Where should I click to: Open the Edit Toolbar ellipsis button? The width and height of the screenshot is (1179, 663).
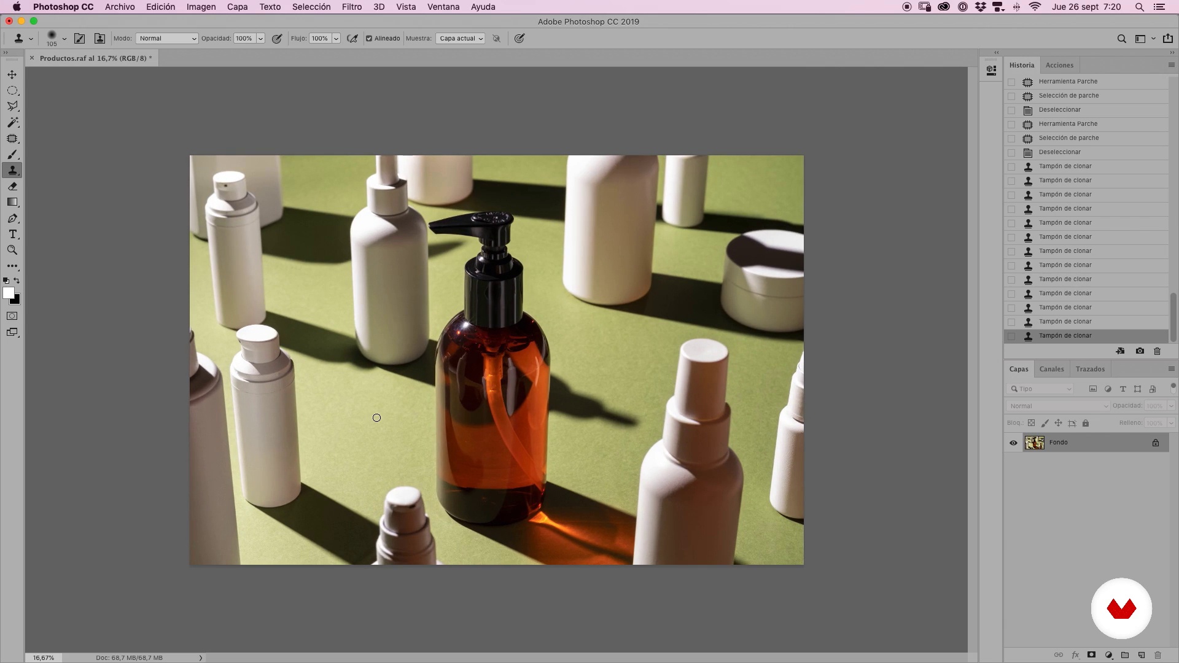[12, 266]
